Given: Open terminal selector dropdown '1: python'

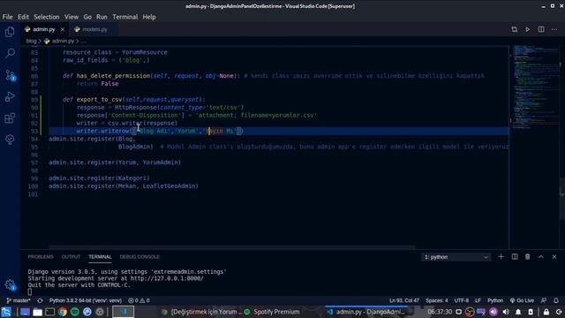Looking at the screenshot, I should [x=456, y=257].
